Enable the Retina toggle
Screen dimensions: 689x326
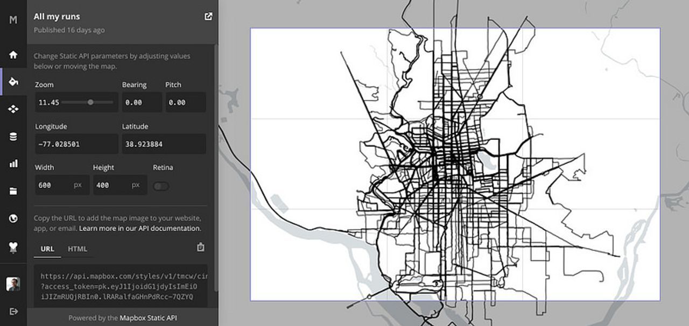pos(161,186)
